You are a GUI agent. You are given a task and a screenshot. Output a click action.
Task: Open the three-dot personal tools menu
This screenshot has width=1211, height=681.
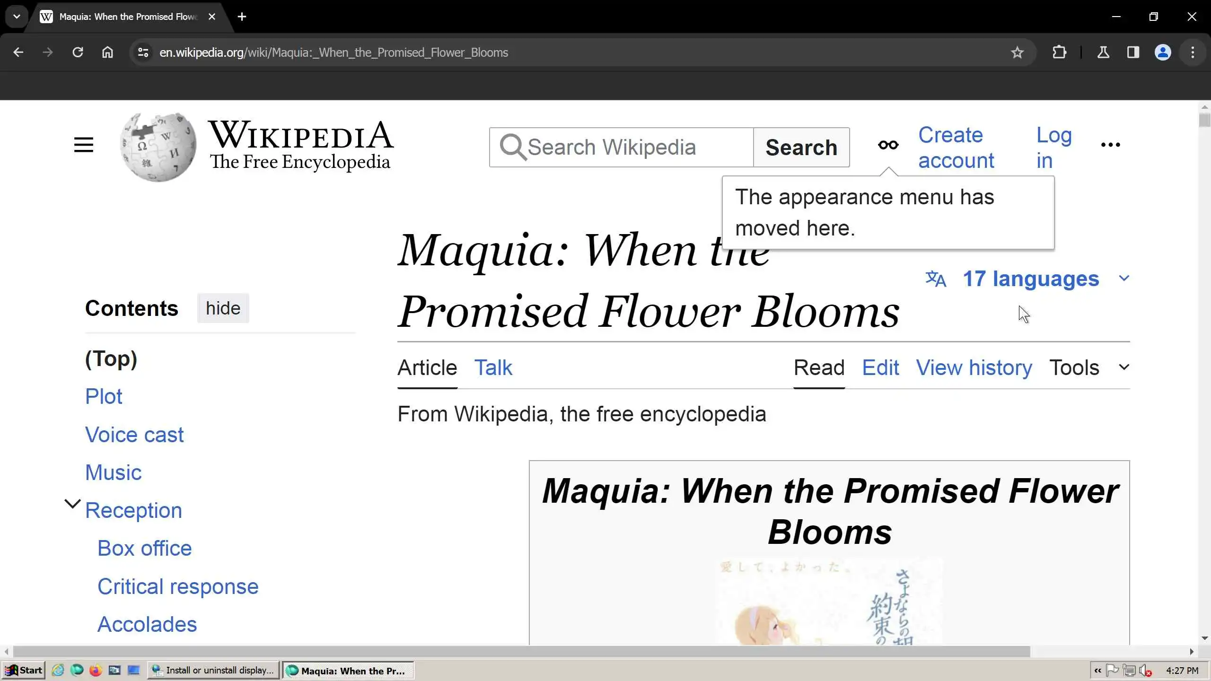click(x=1110, y=145)
